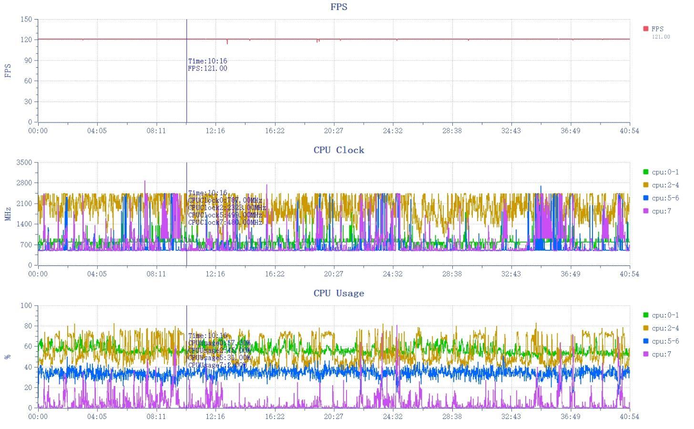Click the red FPS legend swatch
Image resolution: width=694 pixels, height=429 pixels.
646,29
